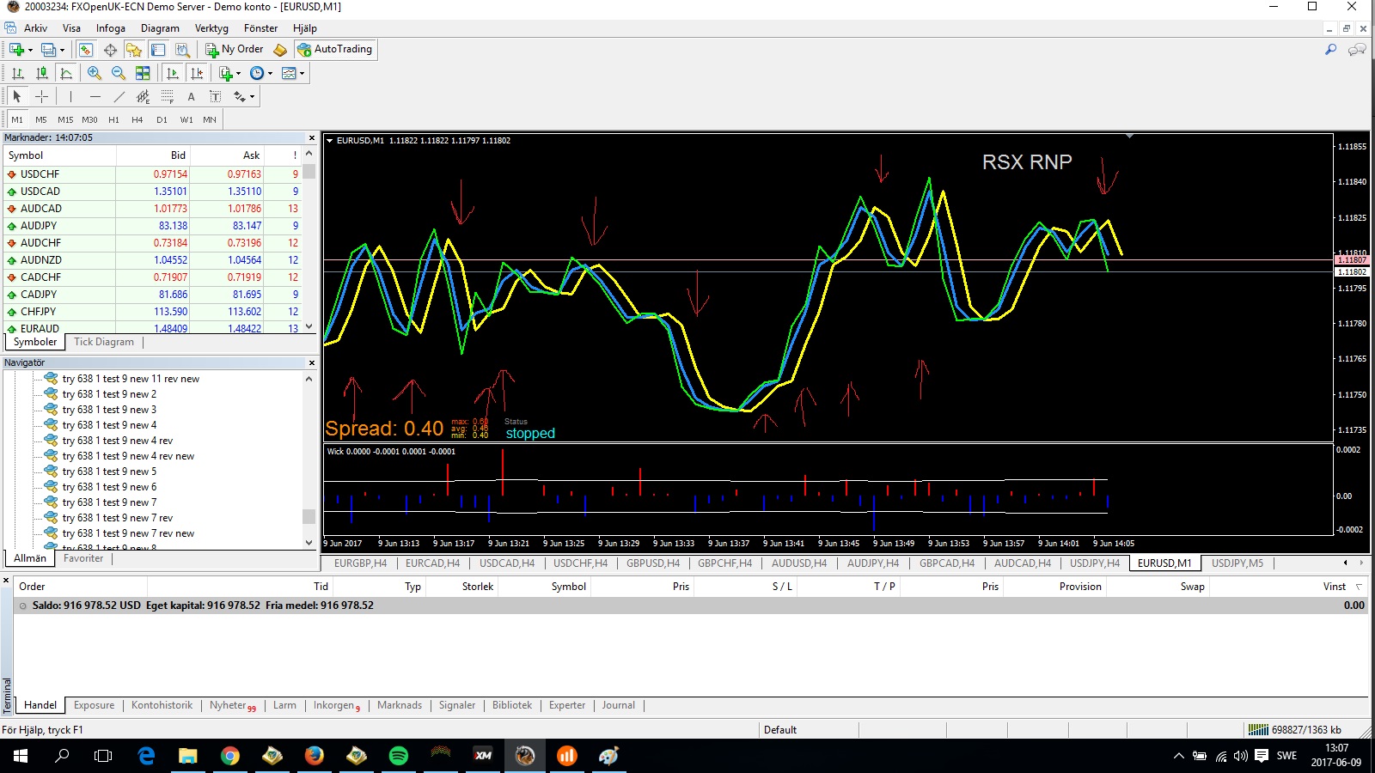Select the trendline drawing tool
The height and width of the screenshot is (773, 1375).
point(119,97)
